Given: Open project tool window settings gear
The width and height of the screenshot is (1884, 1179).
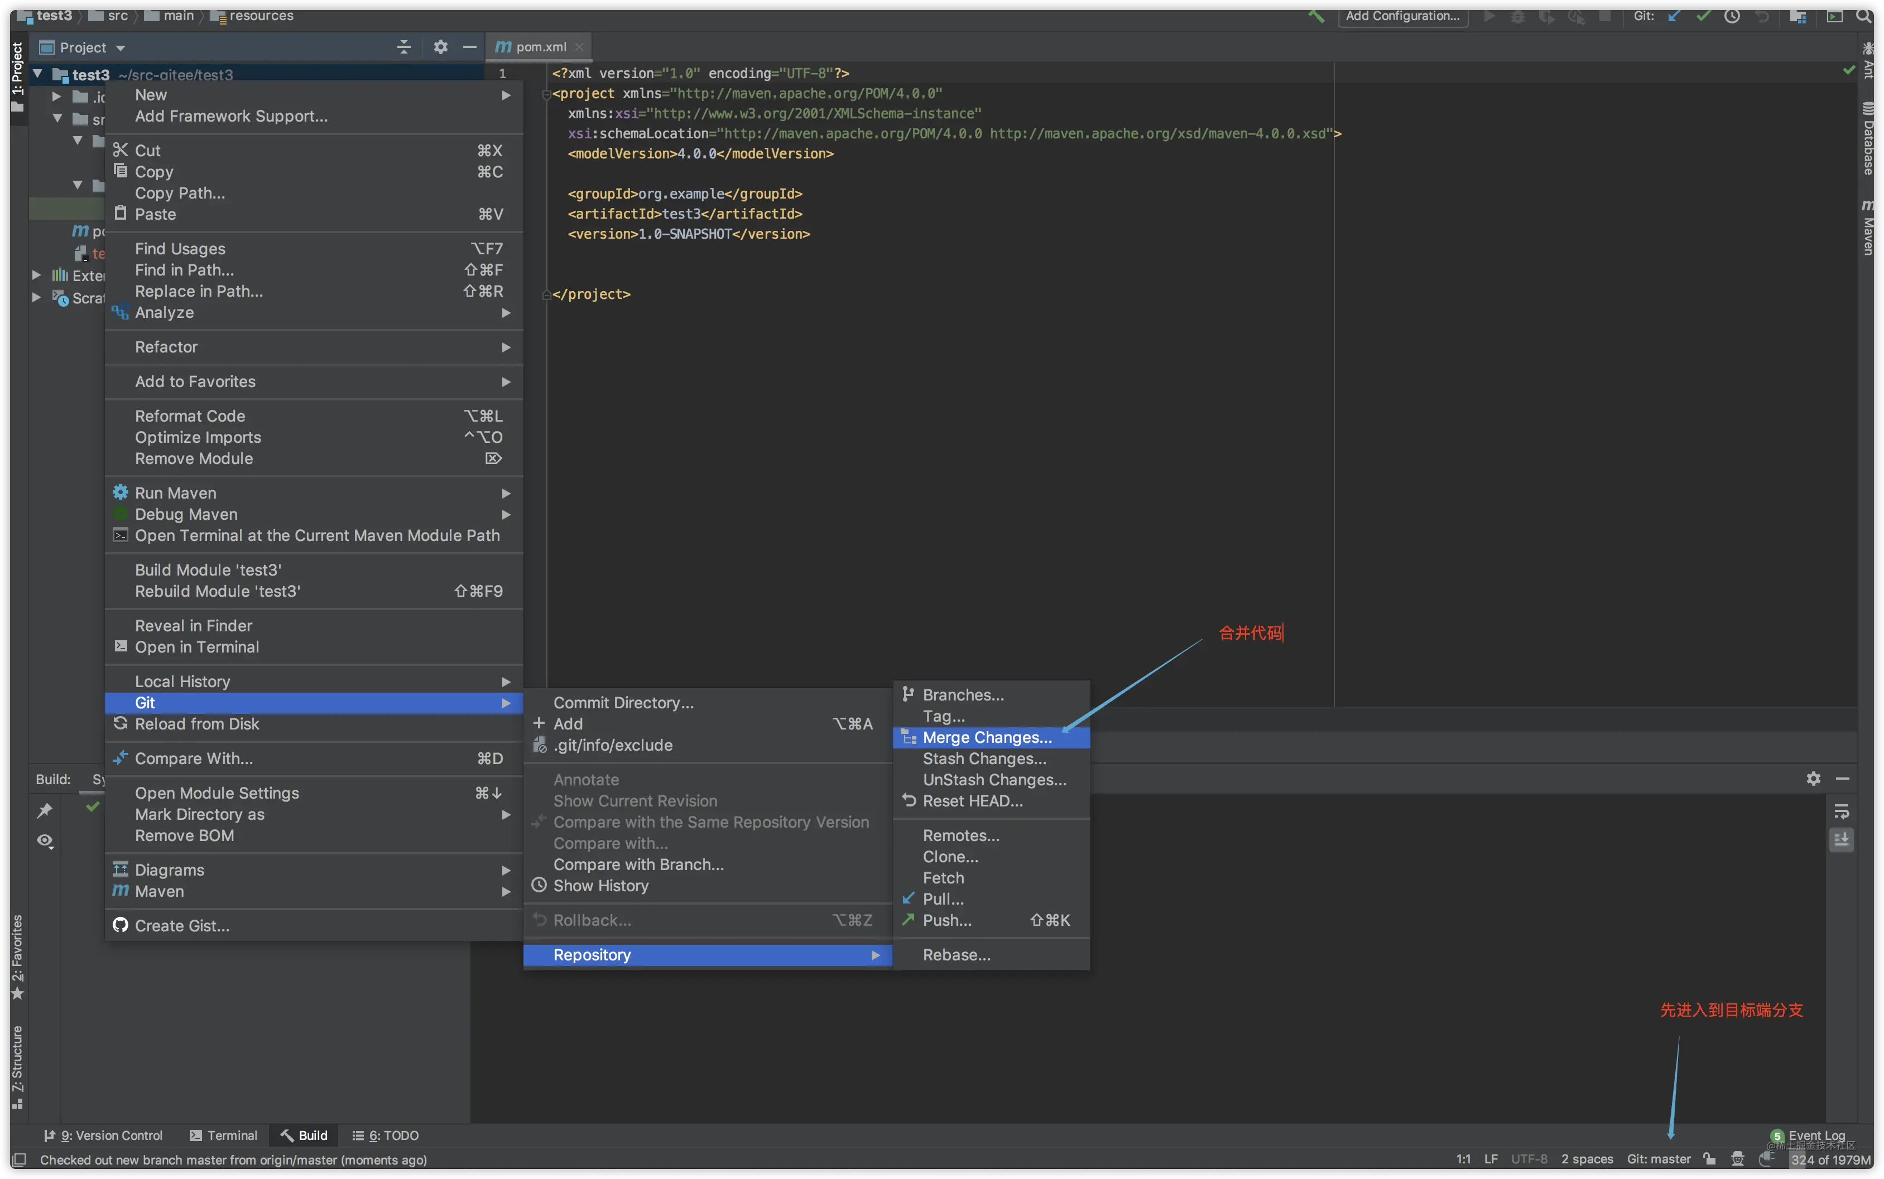Looking at the screenshot, I should point(440,47).
